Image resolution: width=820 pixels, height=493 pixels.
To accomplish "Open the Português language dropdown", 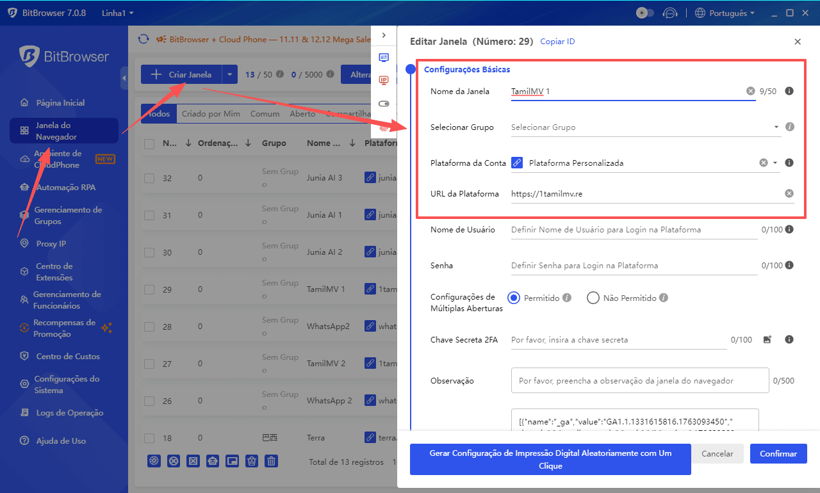I will pos(725,13).
